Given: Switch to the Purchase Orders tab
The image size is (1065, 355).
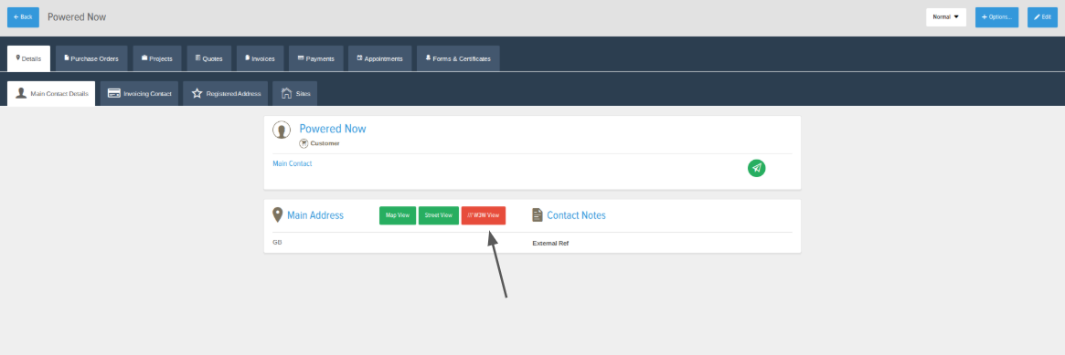Looking at the screenshot, I should click(x=91, y=58).
